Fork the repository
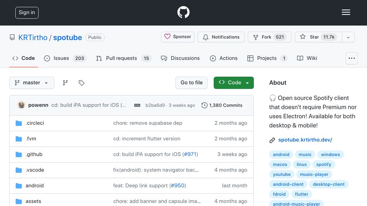The width and height of the screenshot is (367, 206). pos(270,37)
